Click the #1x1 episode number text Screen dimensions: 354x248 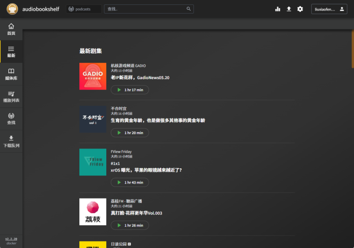(115, 163)
